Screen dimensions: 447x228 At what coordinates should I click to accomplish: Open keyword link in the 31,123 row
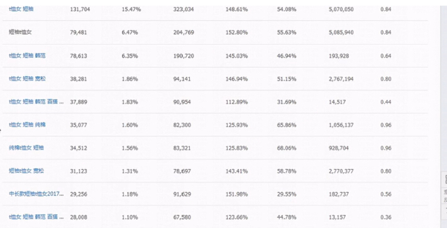[26, 171]
